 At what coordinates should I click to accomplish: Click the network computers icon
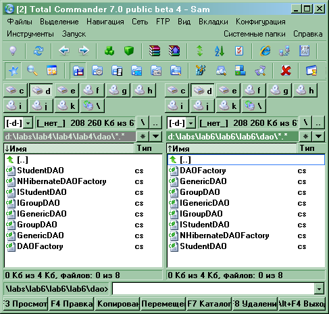coord(284,51)
